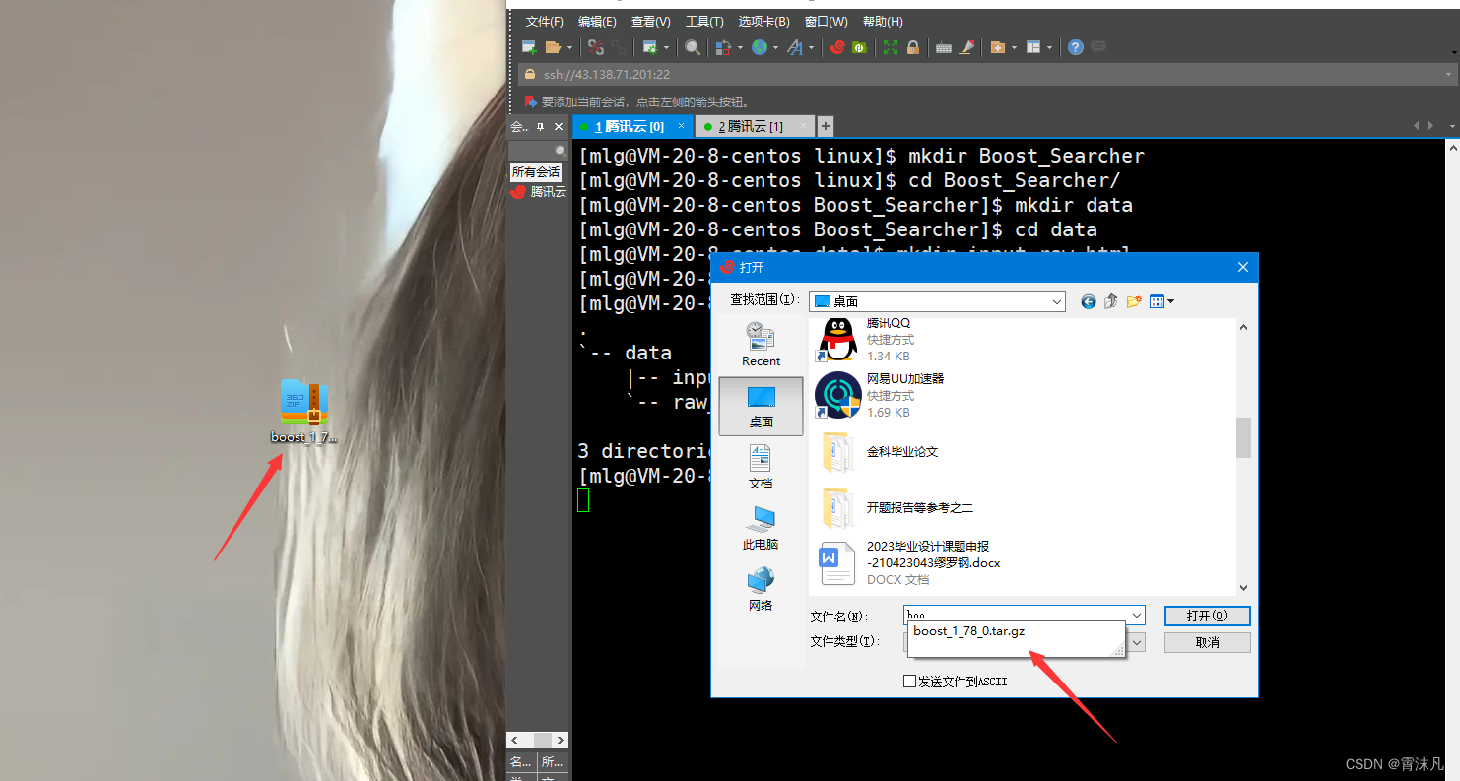This screenshot has height=781, width=1460.
Task: Toggle full screen with green arrows icon
Action: click(891, 47)
